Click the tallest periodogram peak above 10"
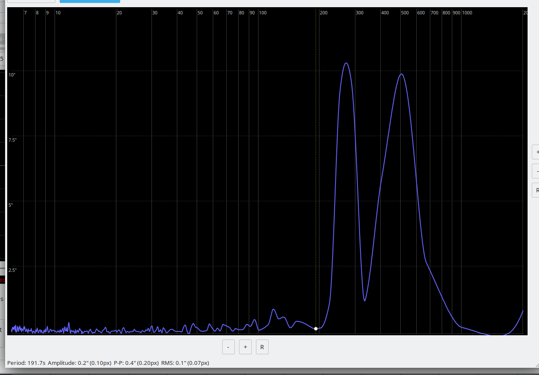Viewport: 539px width, 375px height. [346, 63]
